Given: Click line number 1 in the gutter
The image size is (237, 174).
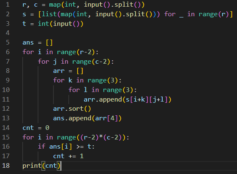Looking at the screenshot, I should (x=8, y=5).
